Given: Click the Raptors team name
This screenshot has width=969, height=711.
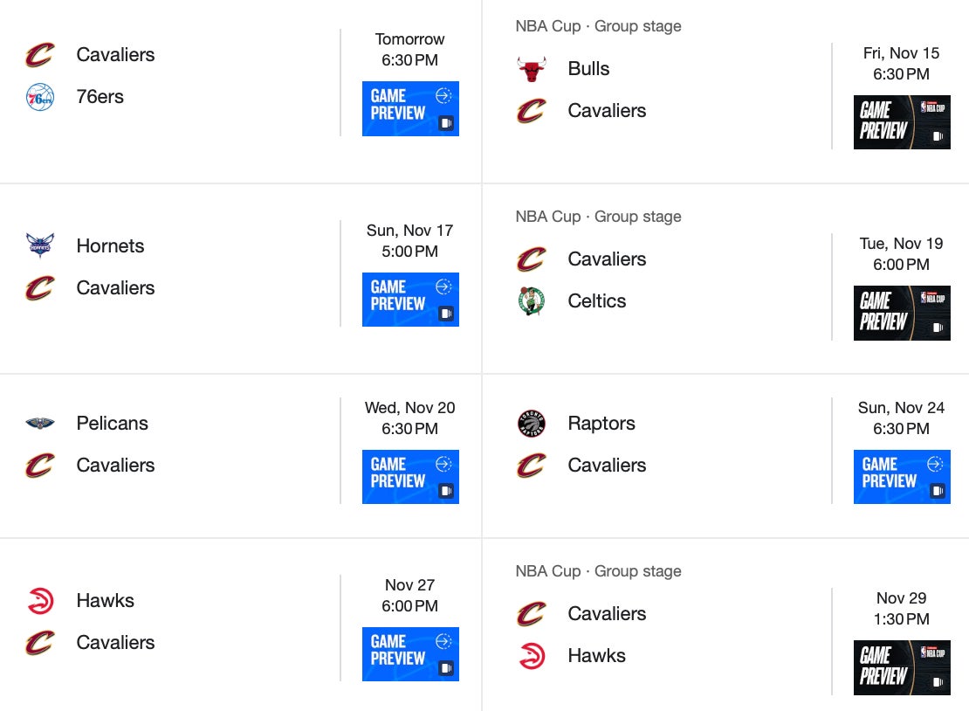Looking at the screenshot, I should click(601, 424).
